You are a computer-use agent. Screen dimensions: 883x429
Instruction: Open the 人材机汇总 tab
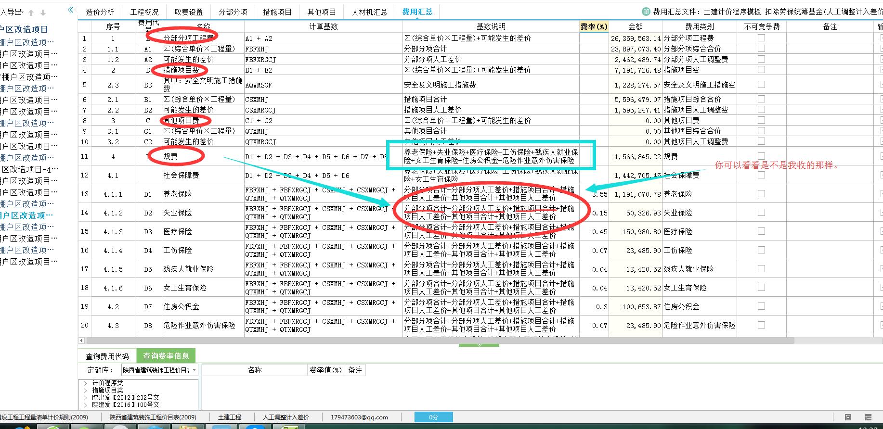[x=370, y=12]
